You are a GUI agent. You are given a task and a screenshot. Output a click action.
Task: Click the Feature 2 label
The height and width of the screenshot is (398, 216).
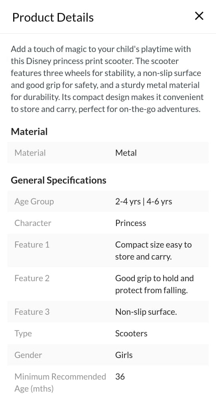[x=32, y=278]
